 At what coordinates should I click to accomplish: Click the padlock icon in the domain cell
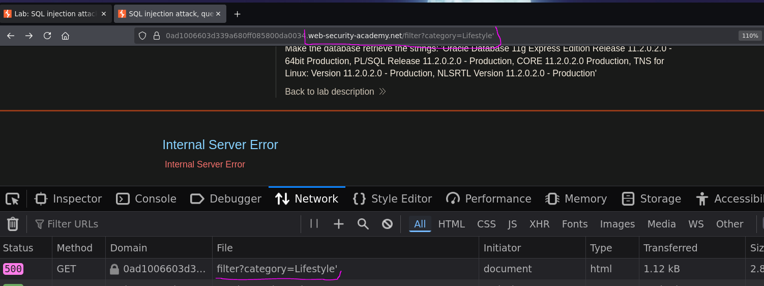click(114, 269)
